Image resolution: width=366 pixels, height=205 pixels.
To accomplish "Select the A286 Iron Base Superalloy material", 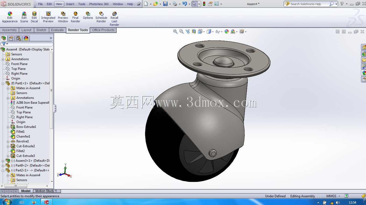I will pyautogui.click(x=30, y=103).
